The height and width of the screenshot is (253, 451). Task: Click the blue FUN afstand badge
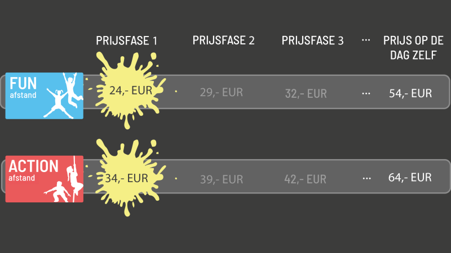click(x=45, y=96)
